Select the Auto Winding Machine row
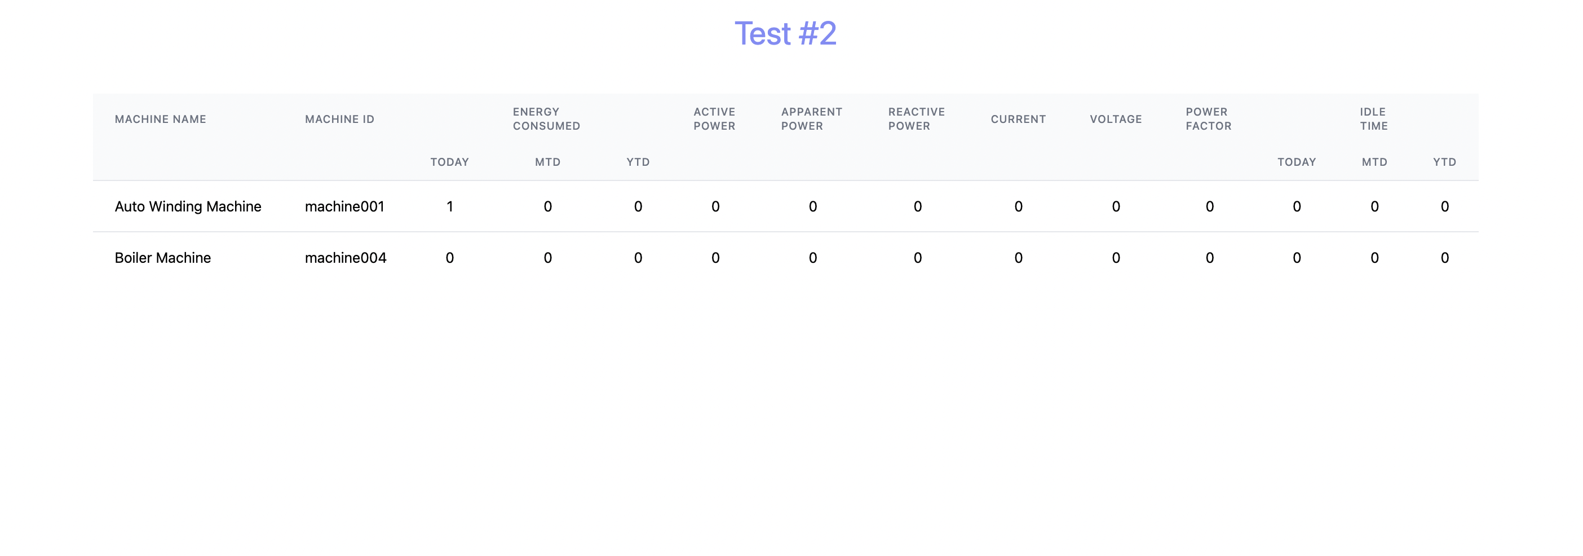This screenshot has width=1583, height=556. (x=187, y=206)
